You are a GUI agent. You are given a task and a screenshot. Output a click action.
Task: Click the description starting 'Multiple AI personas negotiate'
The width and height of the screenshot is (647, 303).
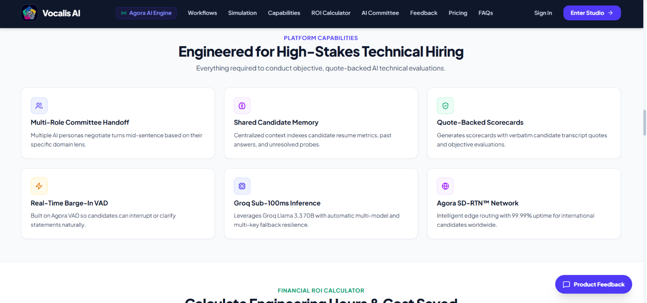(x=117, y=140)
